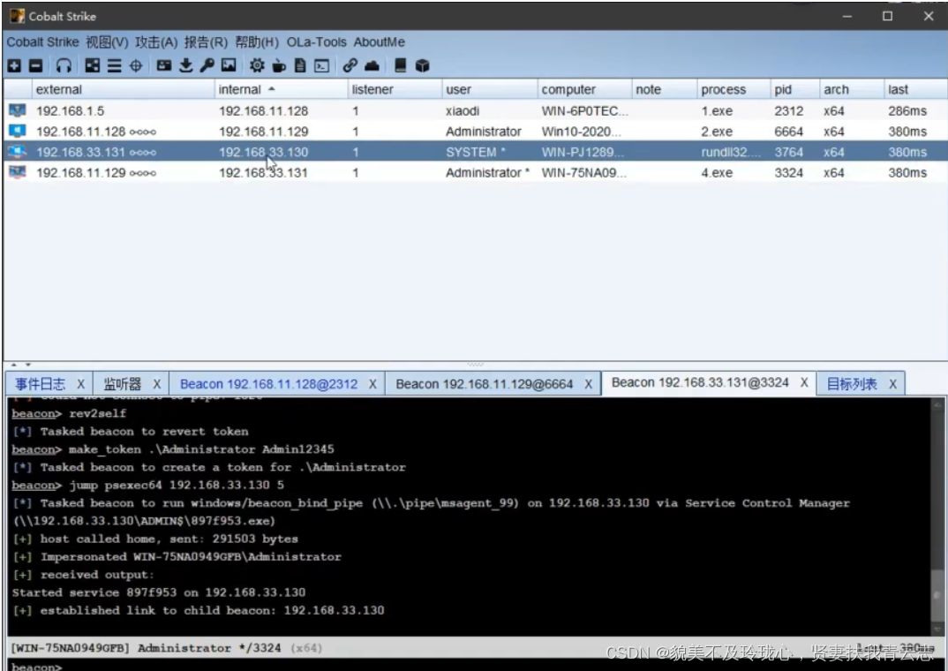Screen dimensions: 948x671
Task: Open Keystrokes key icon
Action: coord(207,66)
